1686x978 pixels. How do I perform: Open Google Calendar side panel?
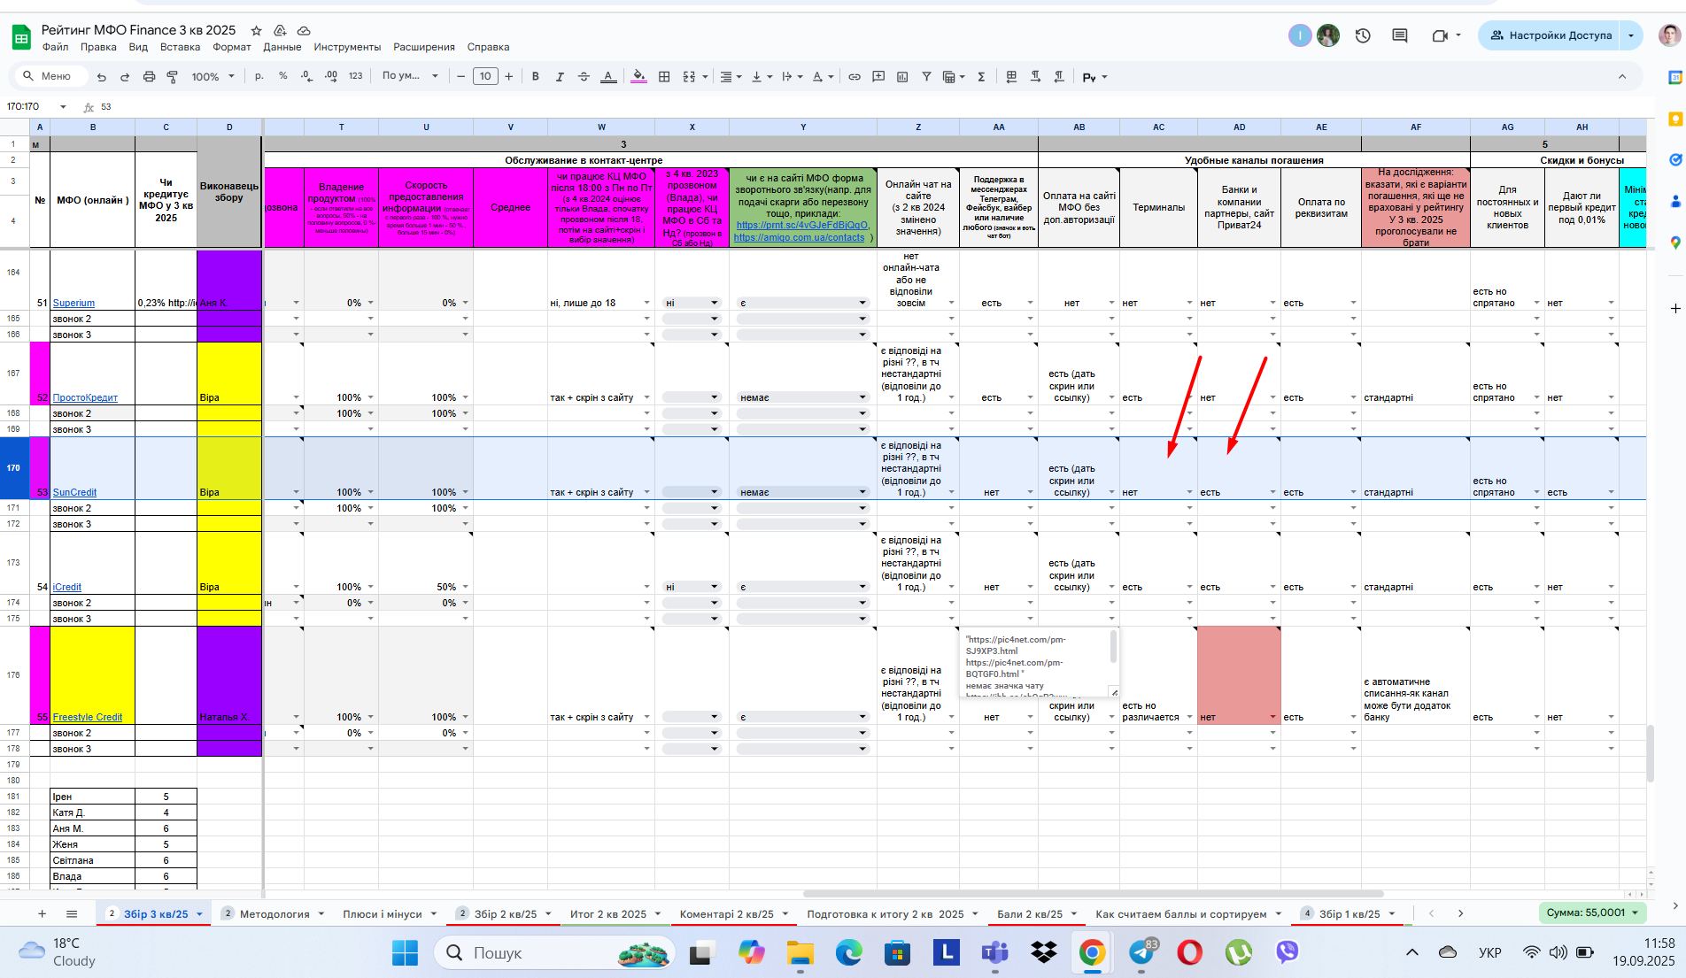pyautogui.click(x=1675, y=78)
